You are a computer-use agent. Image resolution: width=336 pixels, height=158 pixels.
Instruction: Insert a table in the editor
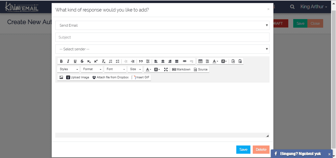(x=200, y=61)
